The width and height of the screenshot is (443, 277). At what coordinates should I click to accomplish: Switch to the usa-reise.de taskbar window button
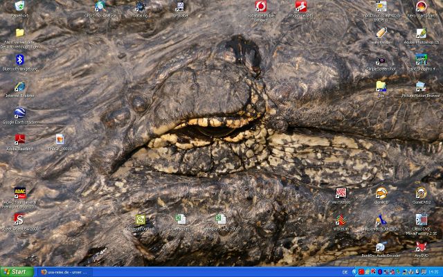point(64,272)
